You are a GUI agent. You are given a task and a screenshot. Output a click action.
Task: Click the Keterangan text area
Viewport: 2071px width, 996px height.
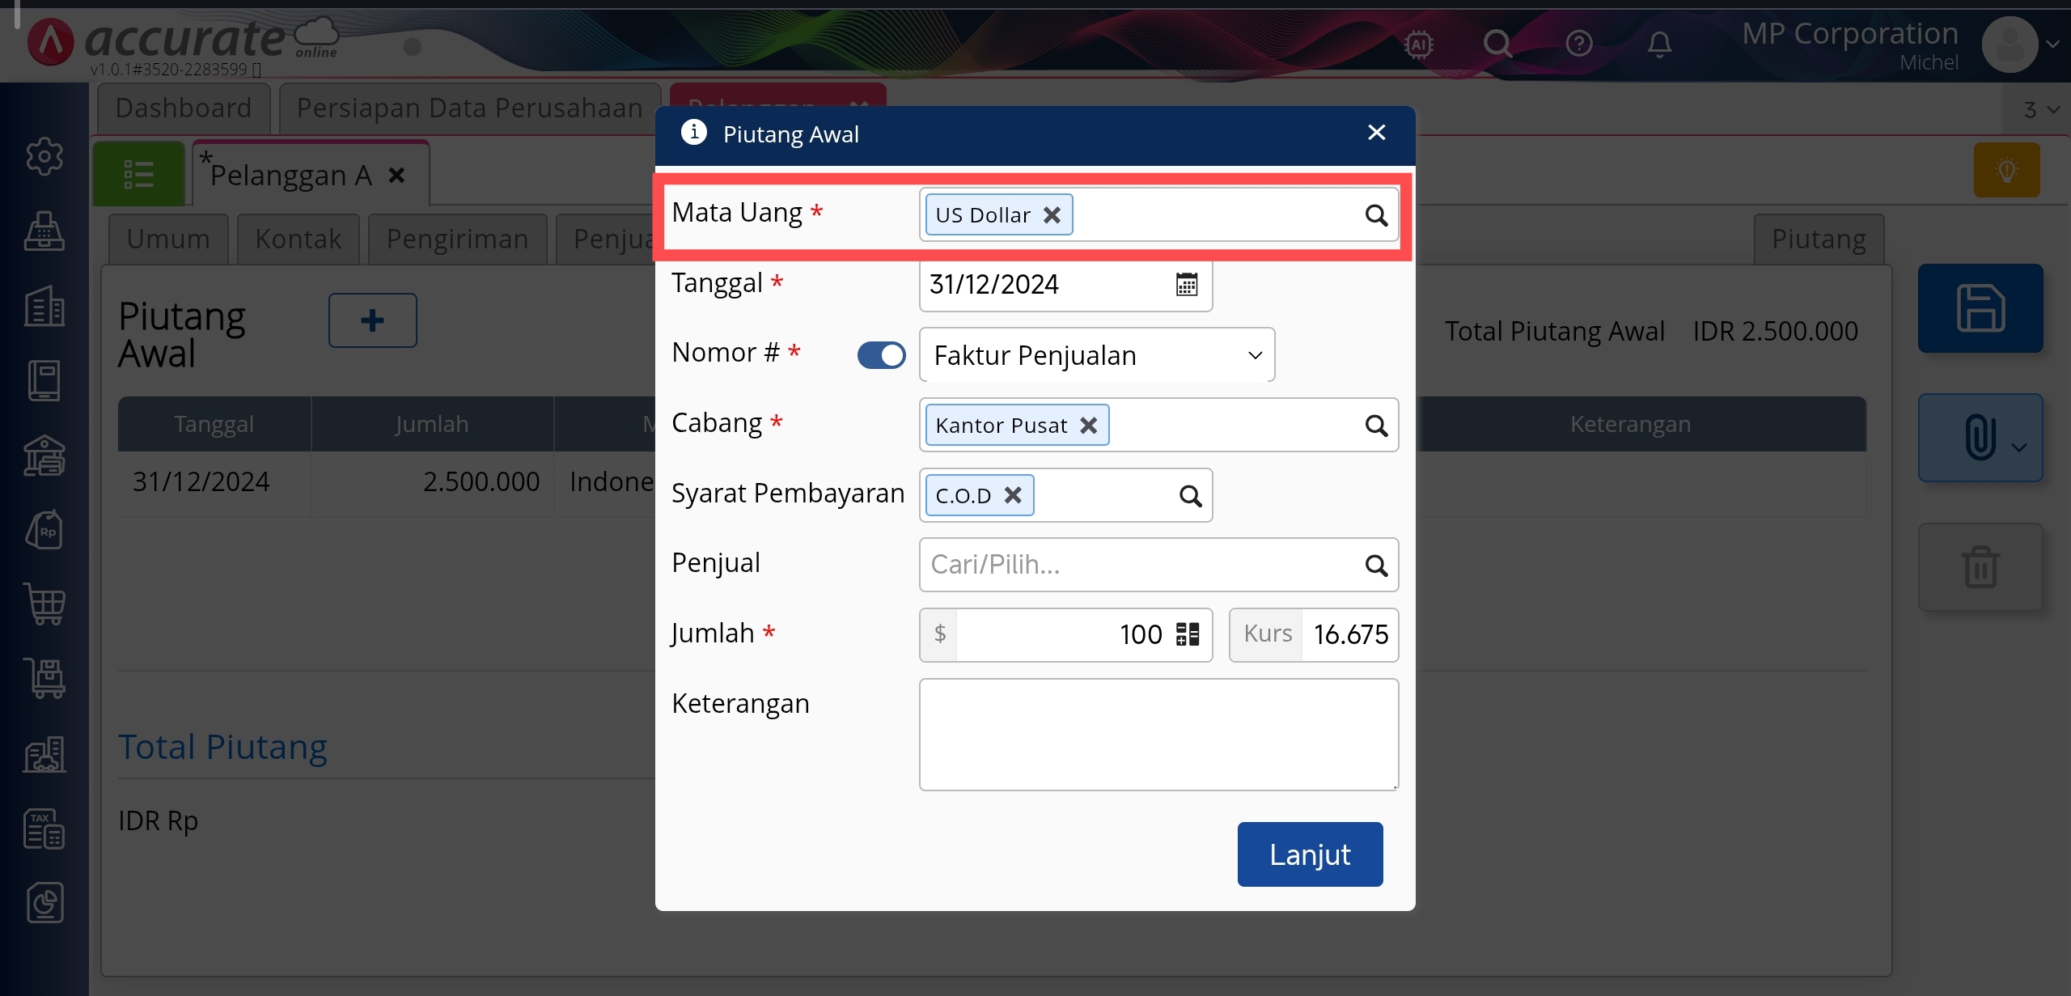click(1158, 734)
